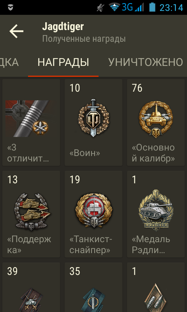Open the «Медаль Рэдли» tank badge
The image size is (187, 312).
point(155,210)
